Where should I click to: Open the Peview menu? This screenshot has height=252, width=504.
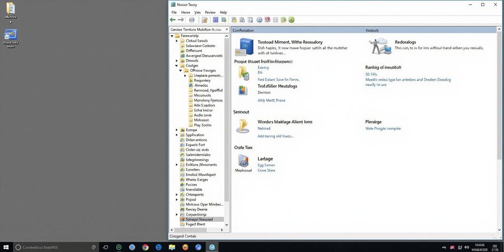pyautogui.click(x=210, y=12)
